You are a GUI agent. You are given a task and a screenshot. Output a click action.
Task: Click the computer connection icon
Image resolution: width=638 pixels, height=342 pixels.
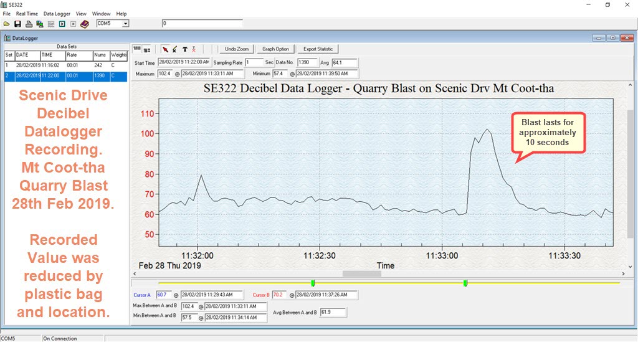[39, 24]
